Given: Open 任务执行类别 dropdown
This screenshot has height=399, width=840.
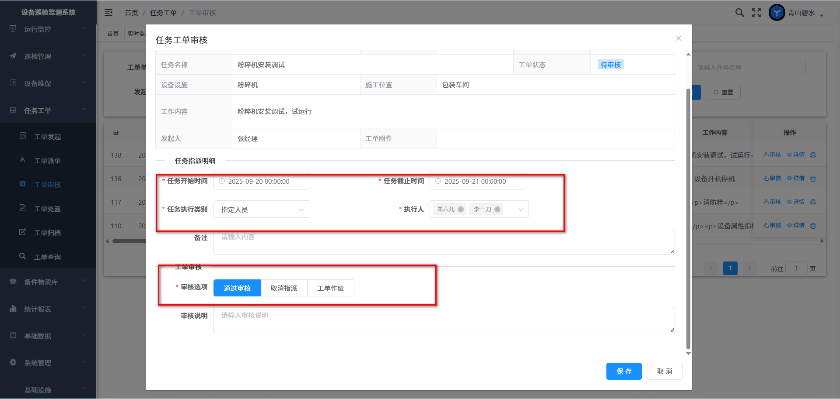Looking at the screenshot, I should (x=262, y=210).
